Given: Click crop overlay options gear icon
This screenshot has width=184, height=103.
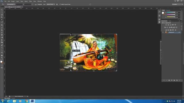Looking at the screenshot, I should pos(57,4).
